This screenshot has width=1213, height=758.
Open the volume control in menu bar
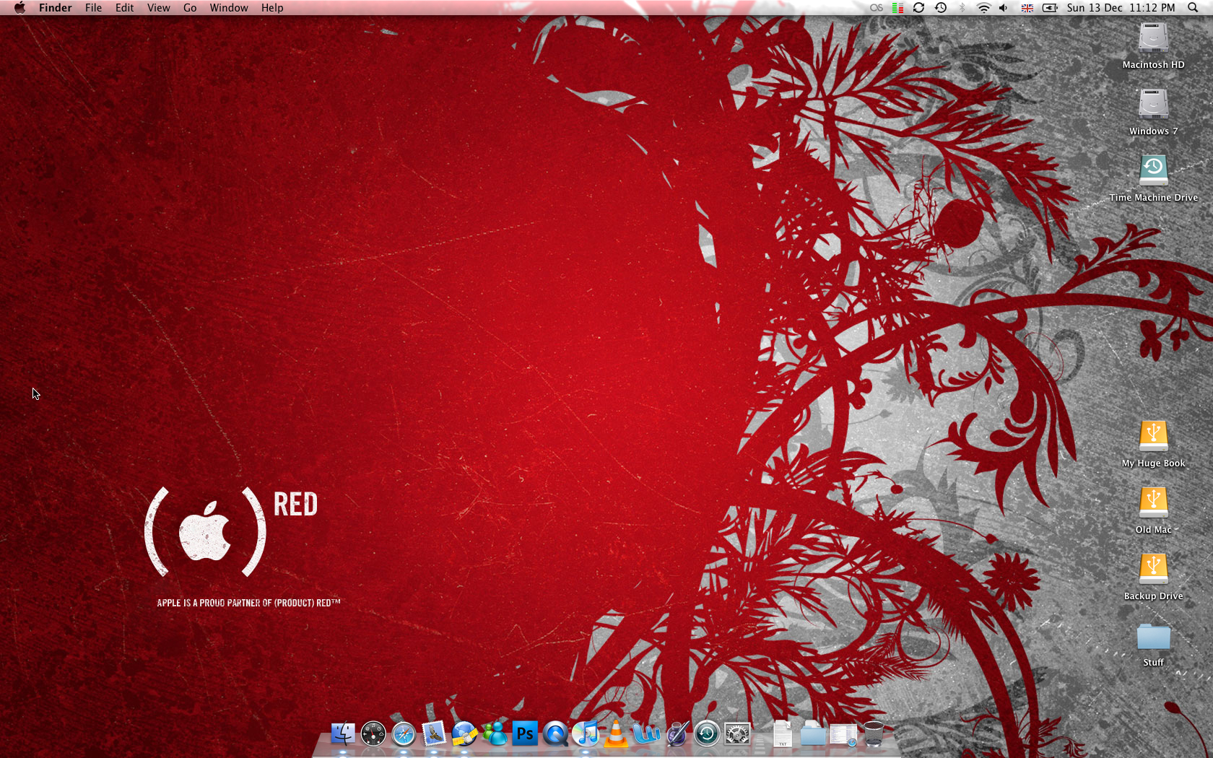(1004, 8)
